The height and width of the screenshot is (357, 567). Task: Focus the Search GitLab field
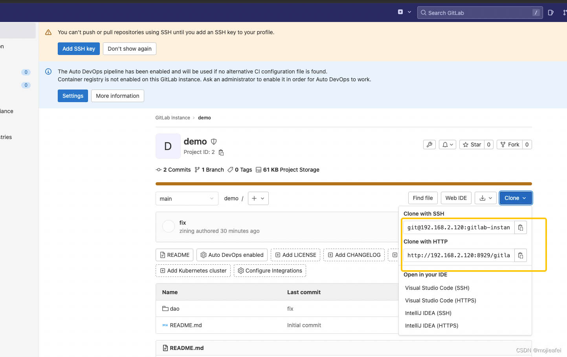(x=480, y=13)
